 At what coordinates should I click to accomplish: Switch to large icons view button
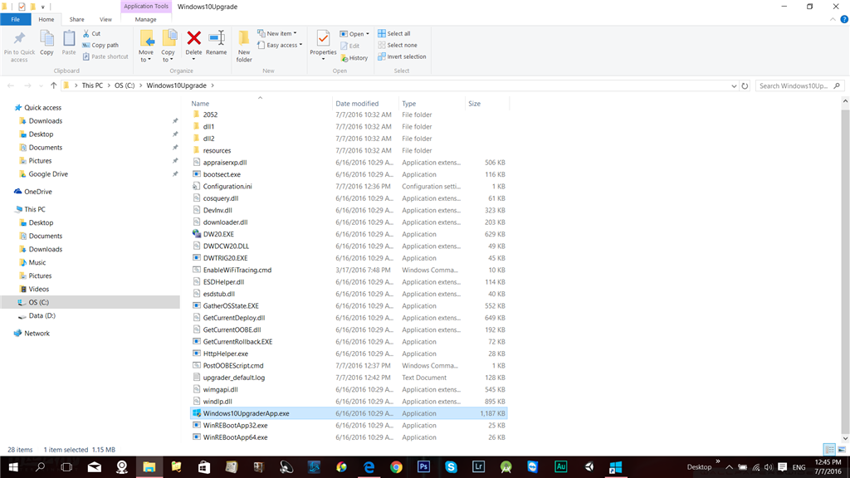[842, 450]
